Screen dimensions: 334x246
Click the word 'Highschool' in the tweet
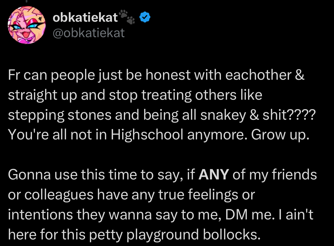click(147, 135)
